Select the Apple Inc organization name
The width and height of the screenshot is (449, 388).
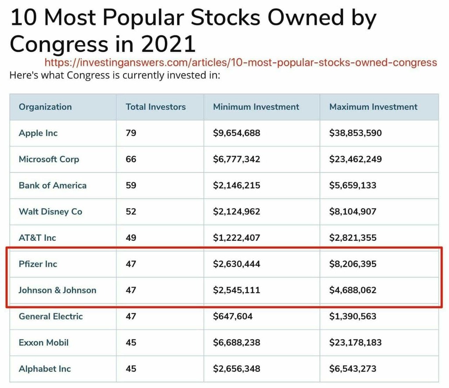click(38, 133)
